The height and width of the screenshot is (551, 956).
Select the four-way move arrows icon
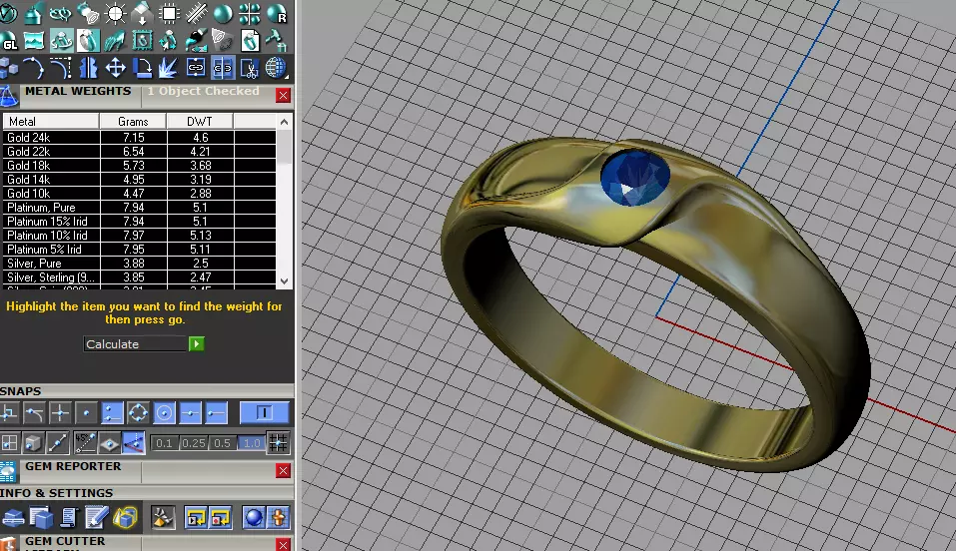115,68
